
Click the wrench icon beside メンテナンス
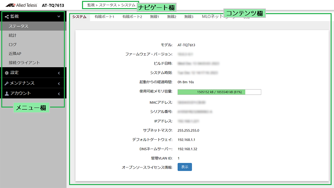7,83
